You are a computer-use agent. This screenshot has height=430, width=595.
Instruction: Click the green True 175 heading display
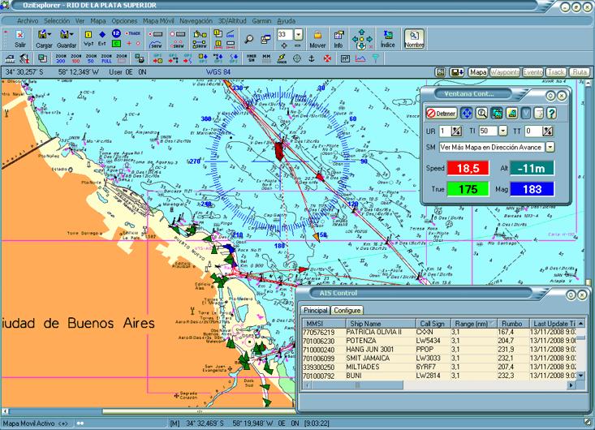click(x=468, y=189)
